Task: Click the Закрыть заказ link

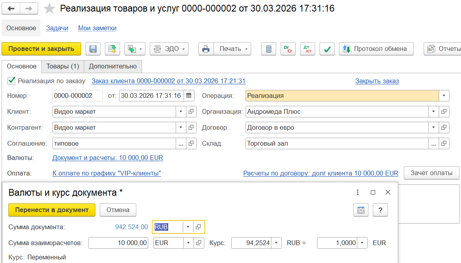Action: click(x=377, y=81)
